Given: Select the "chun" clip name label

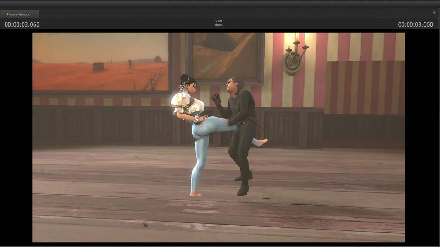Looking at the screenshot, I should coord(219,21).
